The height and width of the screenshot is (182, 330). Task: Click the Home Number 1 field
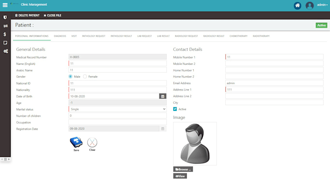(275, 70)
